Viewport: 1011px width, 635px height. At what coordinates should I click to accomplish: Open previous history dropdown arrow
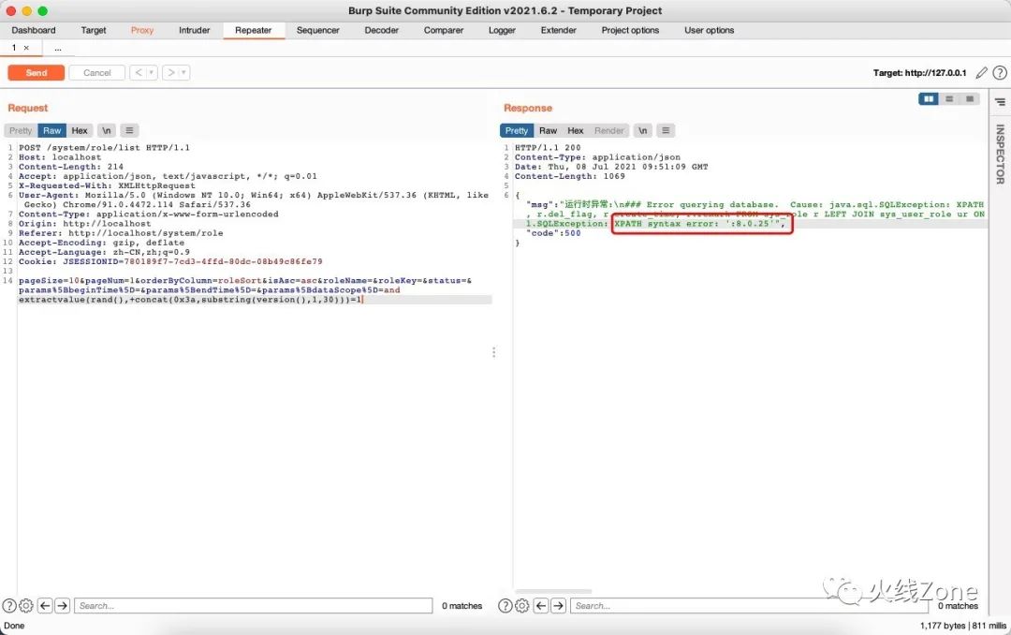tap(152, 73)
